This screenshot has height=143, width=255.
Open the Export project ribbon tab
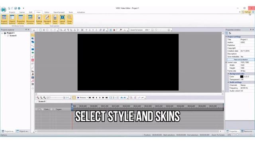point(59,12)
